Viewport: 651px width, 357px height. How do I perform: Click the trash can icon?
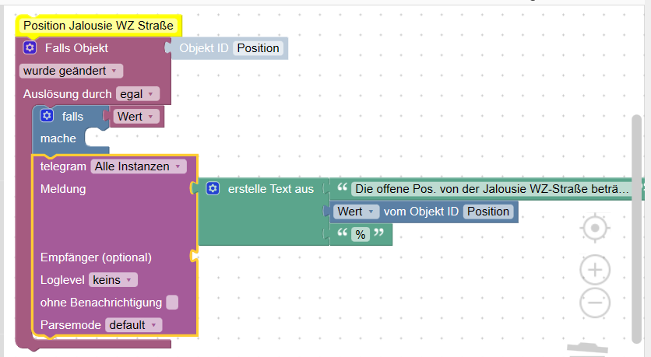coord(587,349)
